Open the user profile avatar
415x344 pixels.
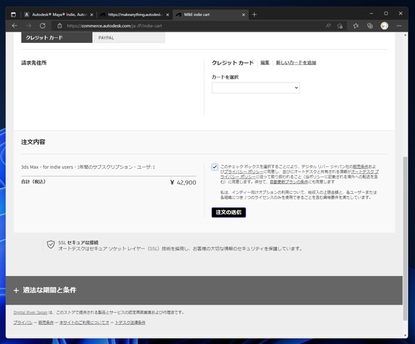point(385,26)
